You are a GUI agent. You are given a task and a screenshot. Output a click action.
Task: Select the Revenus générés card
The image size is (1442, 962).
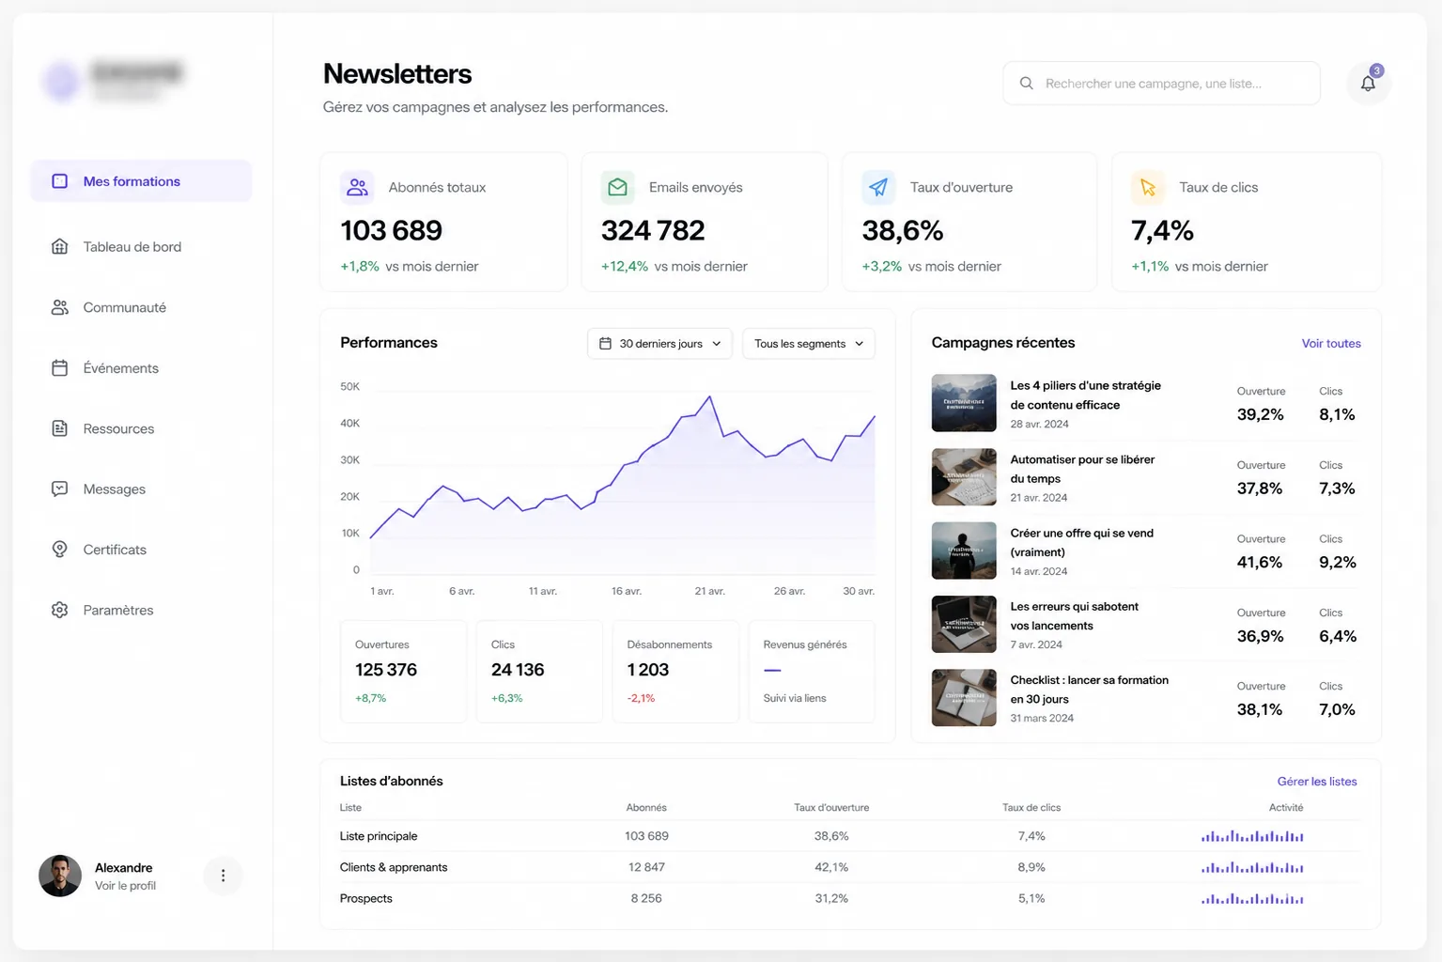click(812, 671)
